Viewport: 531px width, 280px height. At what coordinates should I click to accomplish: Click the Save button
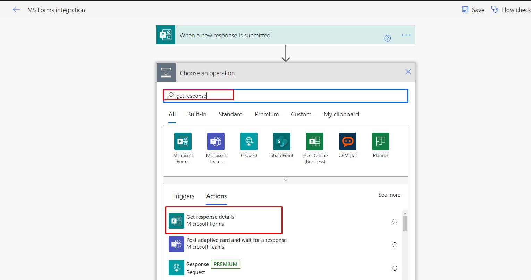pyautogui.click(x=473, y=10)
